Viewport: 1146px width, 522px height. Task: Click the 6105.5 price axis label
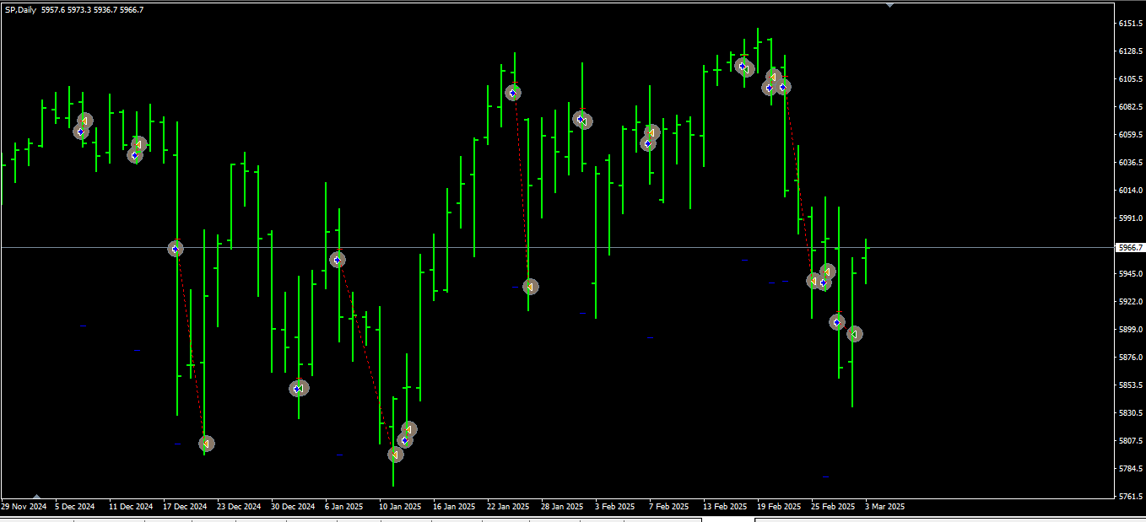1130,79
